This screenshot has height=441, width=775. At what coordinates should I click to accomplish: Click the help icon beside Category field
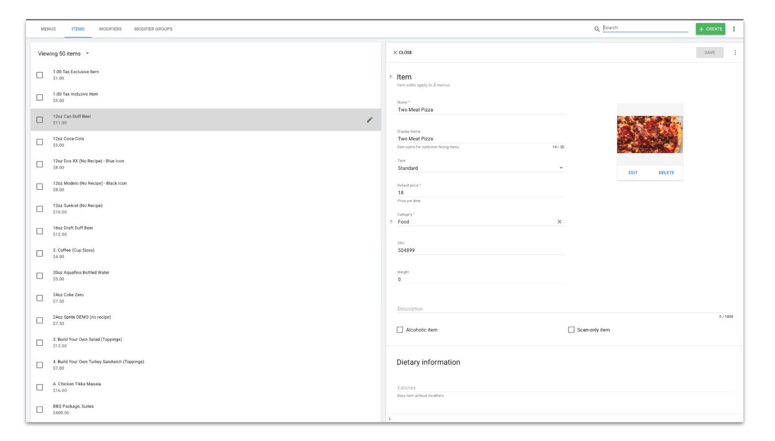point(391,222)
